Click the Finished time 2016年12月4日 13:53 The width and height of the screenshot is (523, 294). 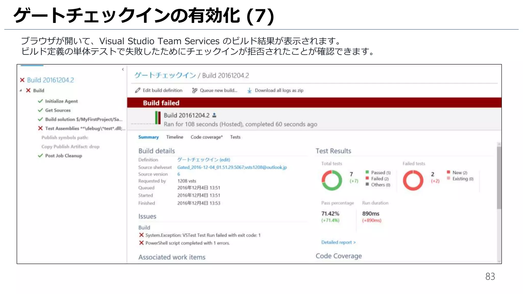click(x=199, y=203)
